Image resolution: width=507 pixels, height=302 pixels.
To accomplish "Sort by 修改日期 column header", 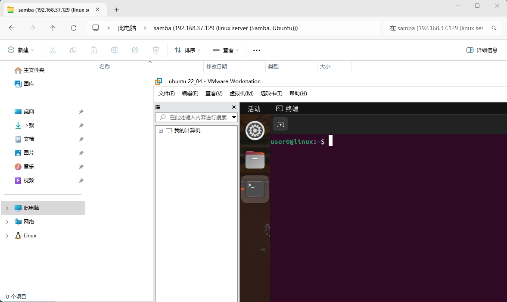I will 217,67.
